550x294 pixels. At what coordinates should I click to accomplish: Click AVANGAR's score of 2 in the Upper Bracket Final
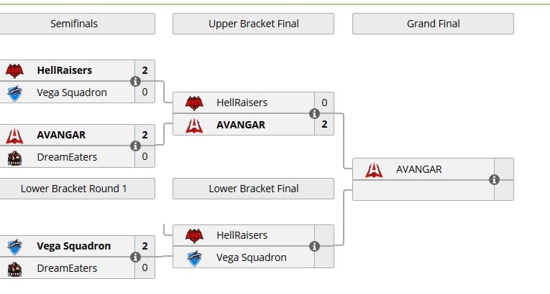point(324,124)
